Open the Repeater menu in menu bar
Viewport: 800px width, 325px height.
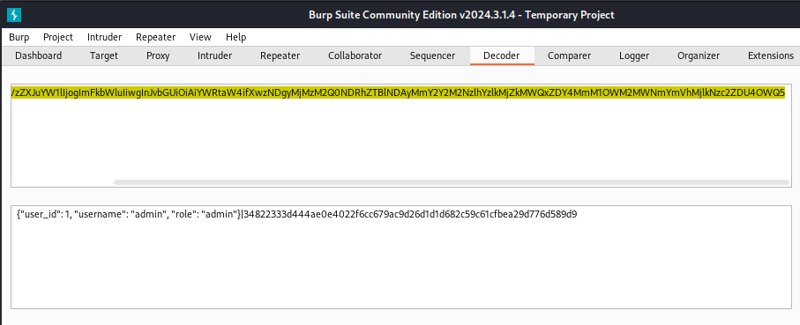click(155, 37)
